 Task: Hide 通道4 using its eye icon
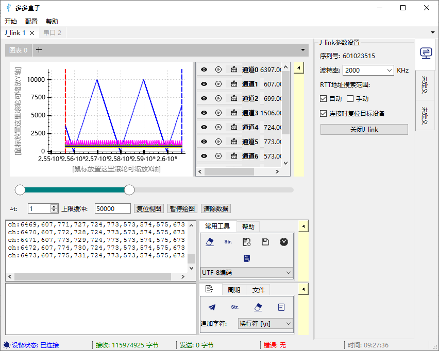click(x=204, y=127)
